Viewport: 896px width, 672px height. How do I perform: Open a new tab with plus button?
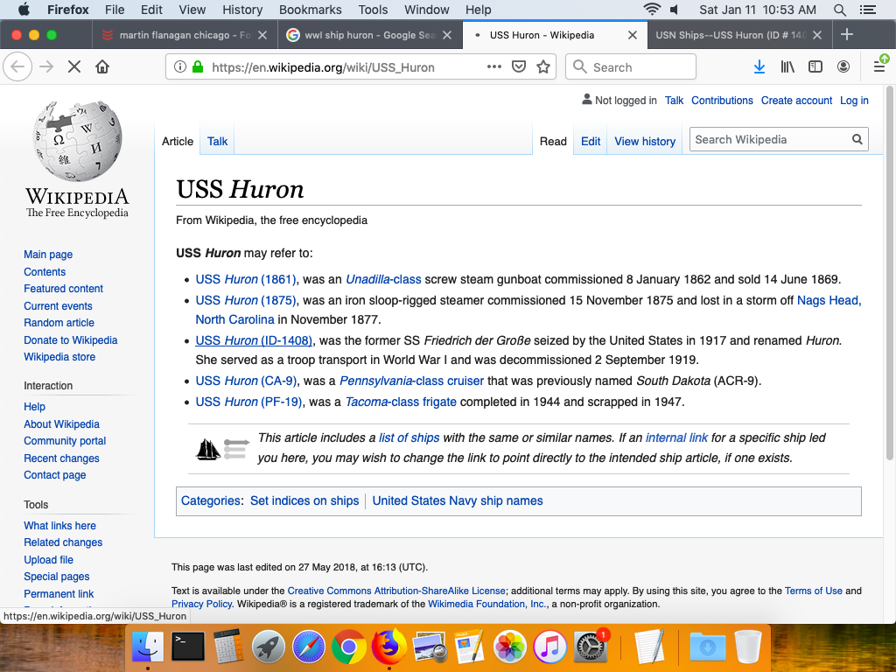tap(847, 35)
